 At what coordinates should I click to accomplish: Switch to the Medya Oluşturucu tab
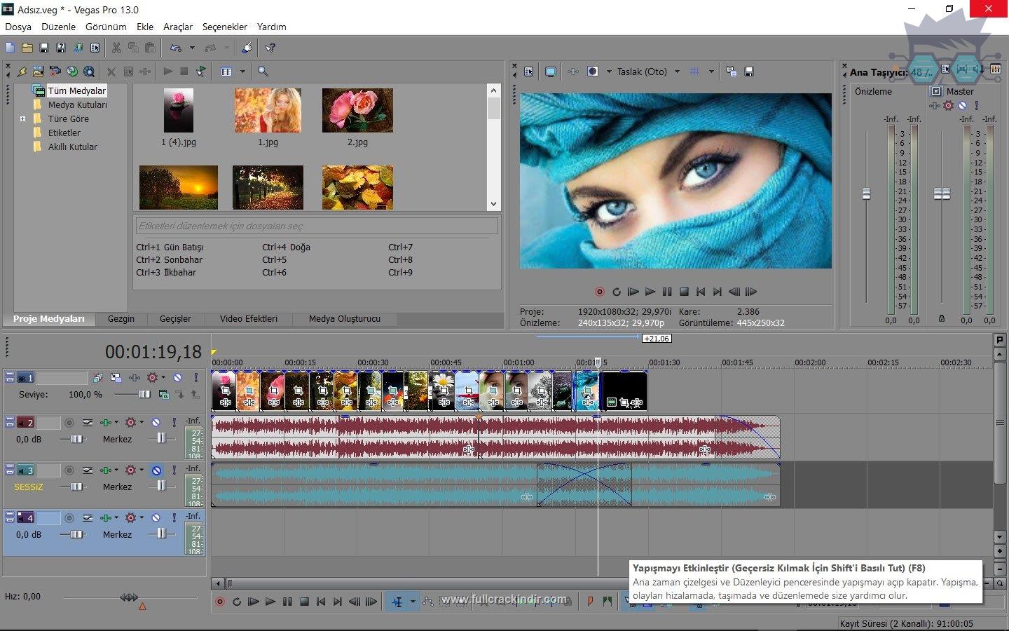(345, 318)
